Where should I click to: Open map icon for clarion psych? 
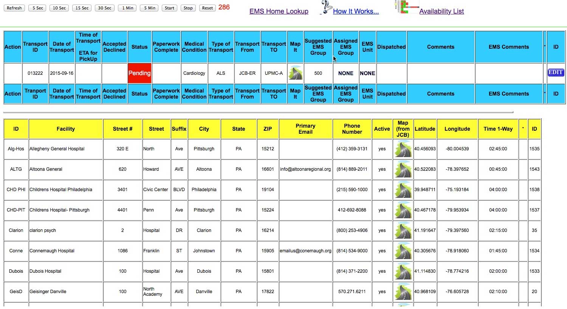403,230
